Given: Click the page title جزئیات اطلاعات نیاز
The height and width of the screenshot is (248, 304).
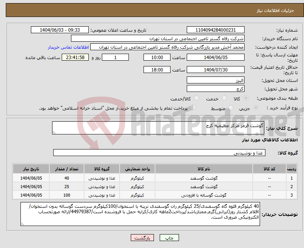Looking at the screenshot, I should 275,10.
